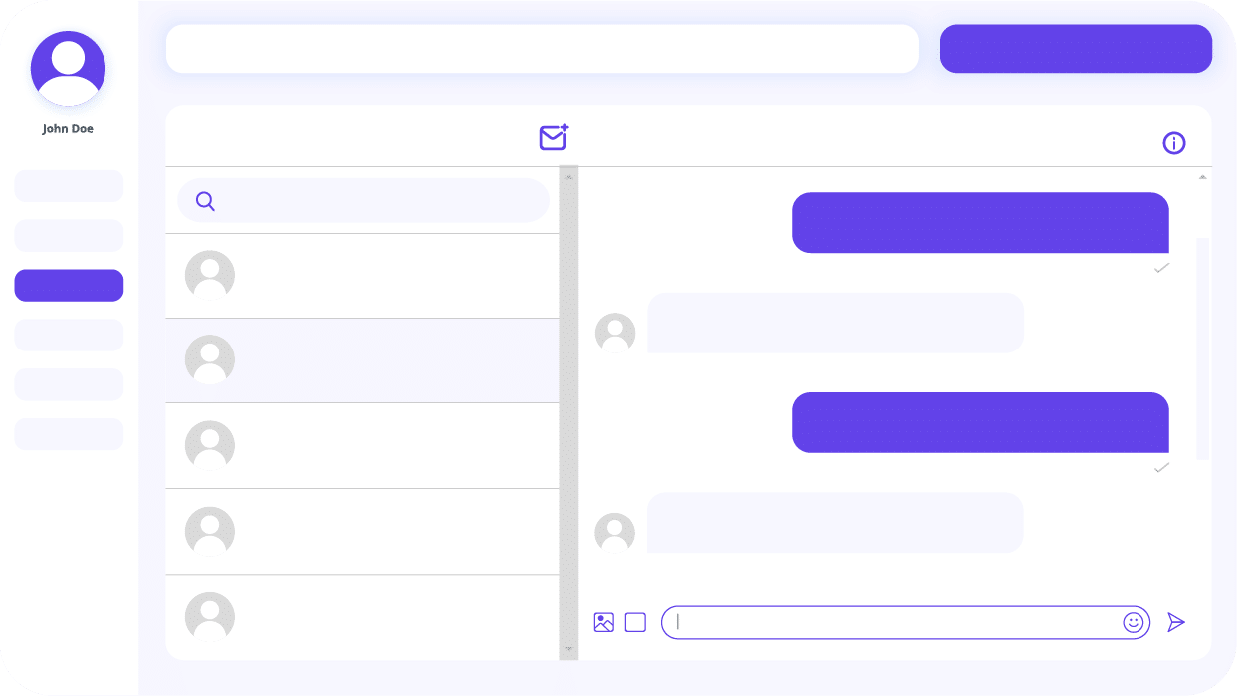Attach a picture using the image icon
The width and height of the screenshot is (1243, 697).
(603, 623)
